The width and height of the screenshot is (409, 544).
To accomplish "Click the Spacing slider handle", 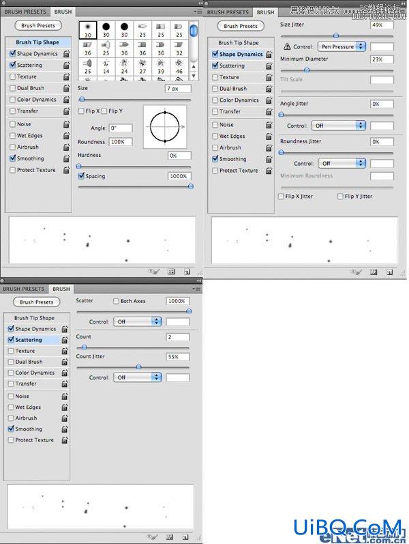I will tap(190, 186).
